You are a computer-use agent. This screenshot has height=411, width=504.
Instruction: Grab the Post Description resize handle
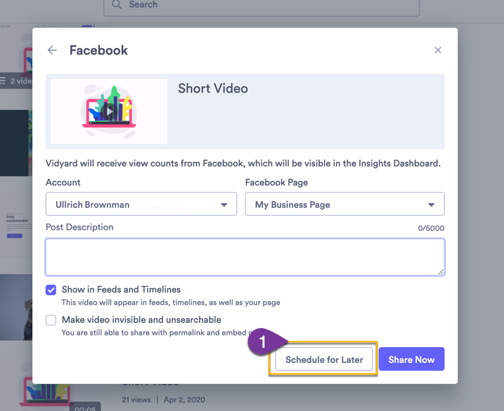[x=441, y=272]
